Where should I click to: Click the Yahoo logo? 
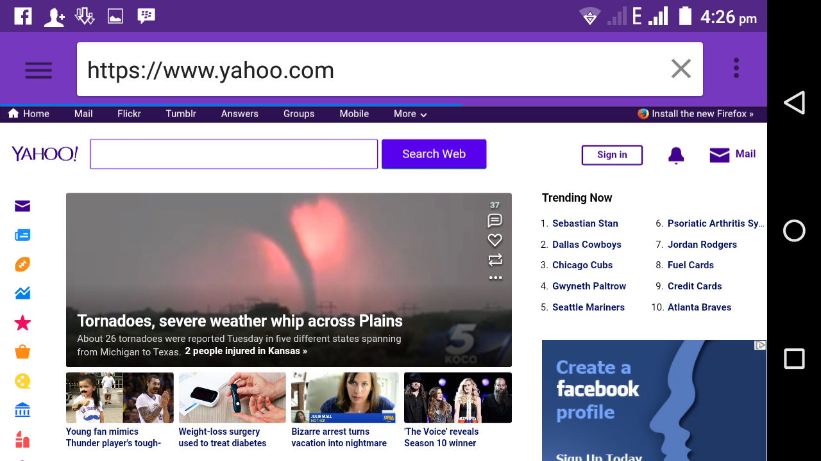45,154
